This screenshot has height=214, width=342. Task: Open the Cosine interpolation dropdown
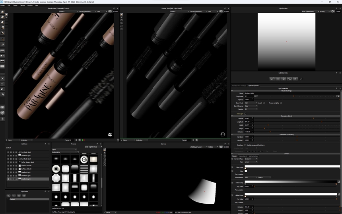[264, 177]
